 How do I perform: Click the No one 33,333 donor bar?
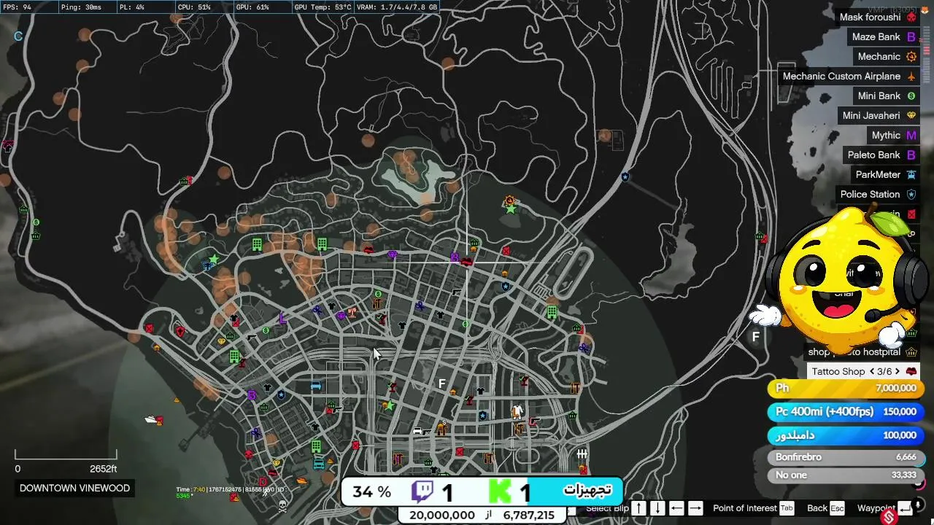click(x=846, y=475)
